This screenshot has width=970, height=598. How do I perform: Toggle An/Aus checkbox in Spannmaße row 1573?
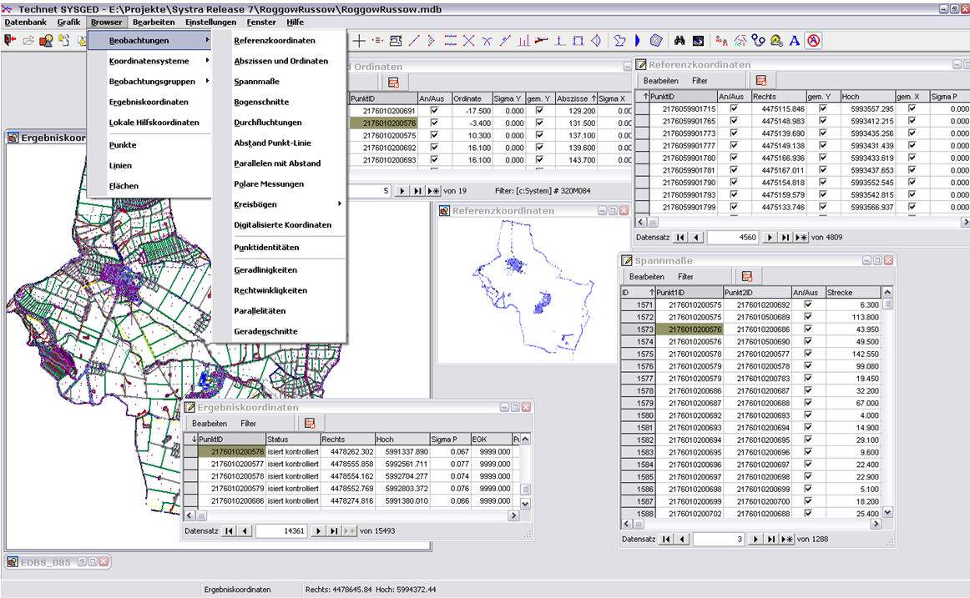click(x=807, y=330)
